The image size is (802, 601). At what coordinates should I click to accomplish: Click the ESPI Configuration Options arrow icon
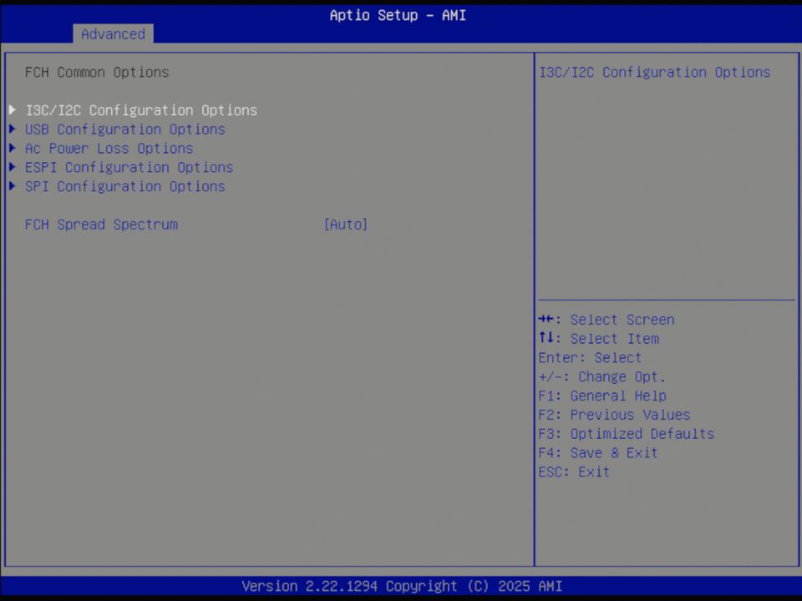[12, 167]
